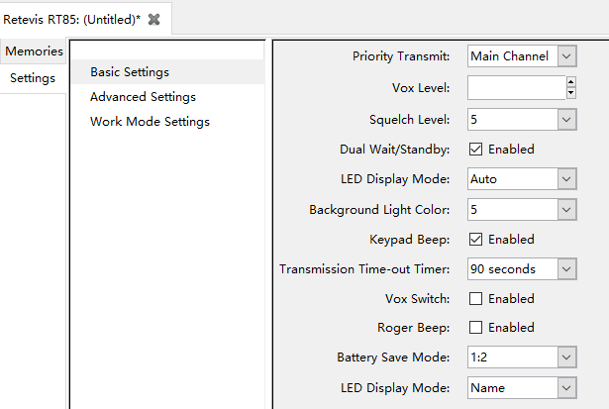Switch to the Memories tab
This screenshot has width=609, height=409.
[x=34, y=51]
